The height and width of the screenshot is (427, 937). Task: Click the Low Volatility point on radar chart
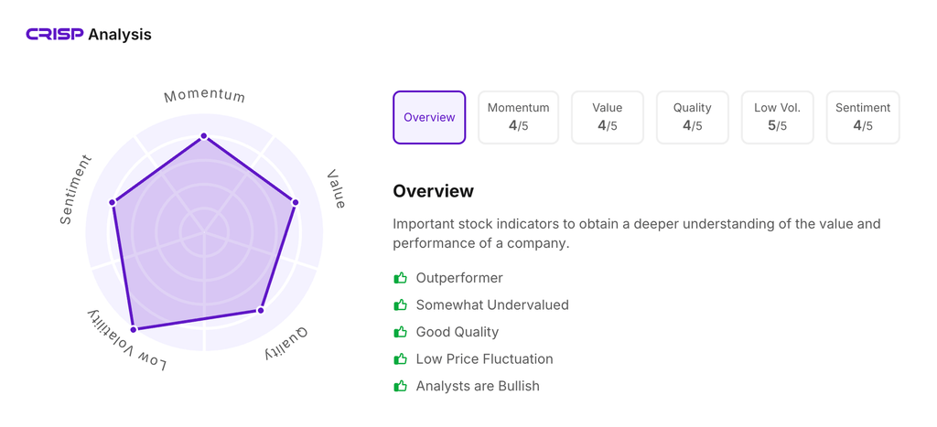pyautogui.click(x=134, y=329)
